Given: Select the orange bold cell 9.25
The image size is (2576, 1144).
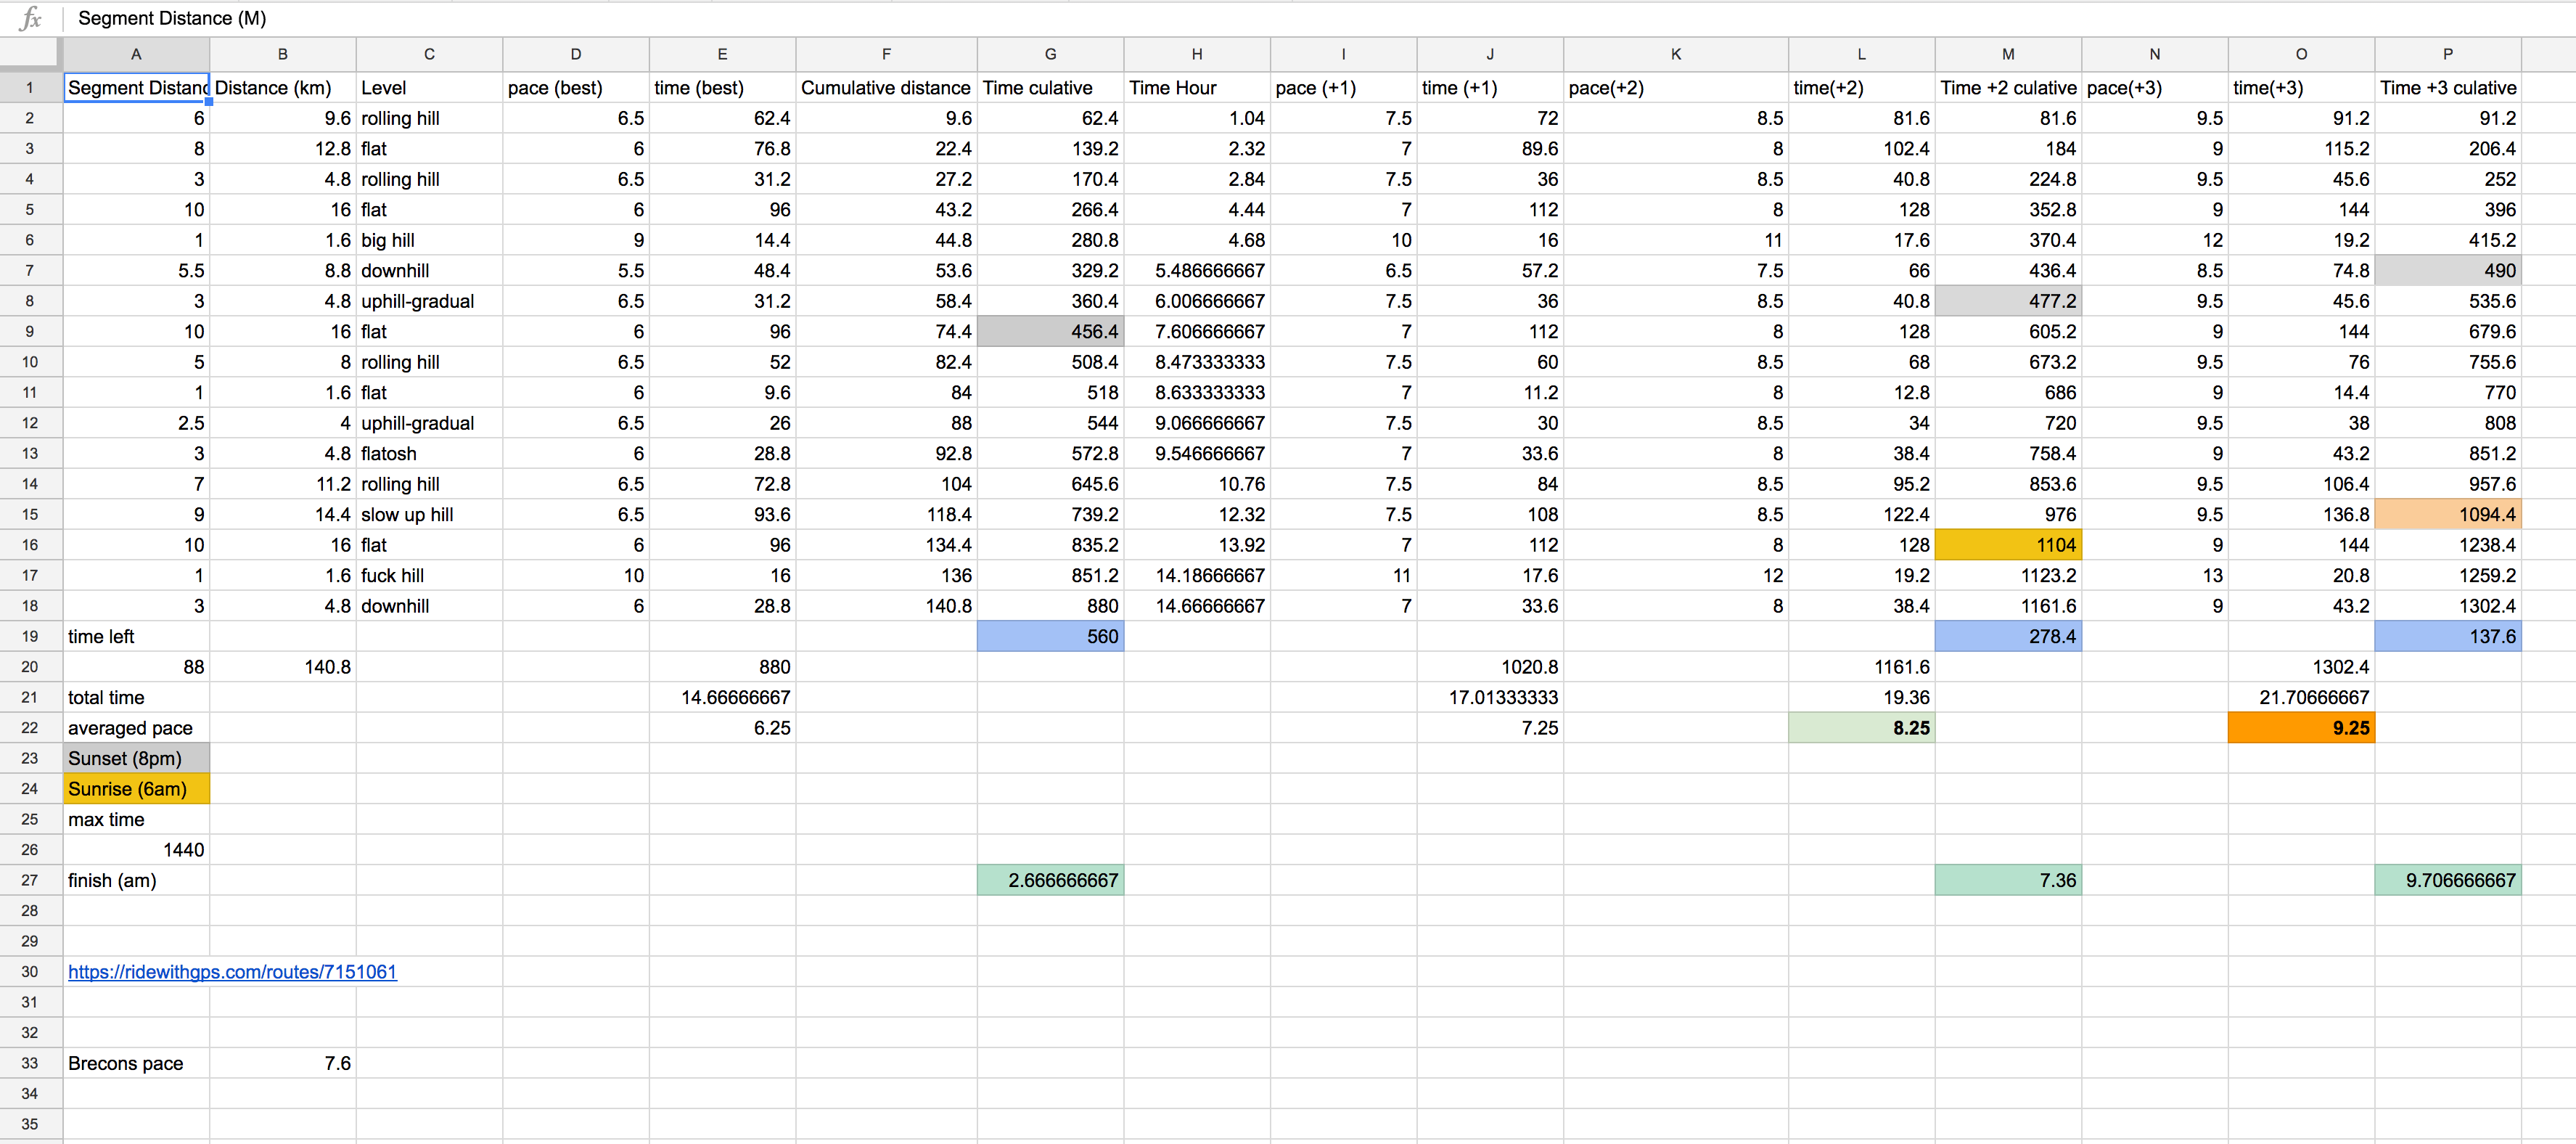Looking at the screenshot, I should (2301, 728).
